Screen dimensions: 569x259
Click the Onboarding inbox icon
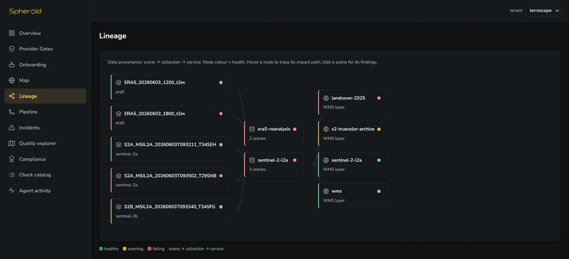tap(12, 65)
